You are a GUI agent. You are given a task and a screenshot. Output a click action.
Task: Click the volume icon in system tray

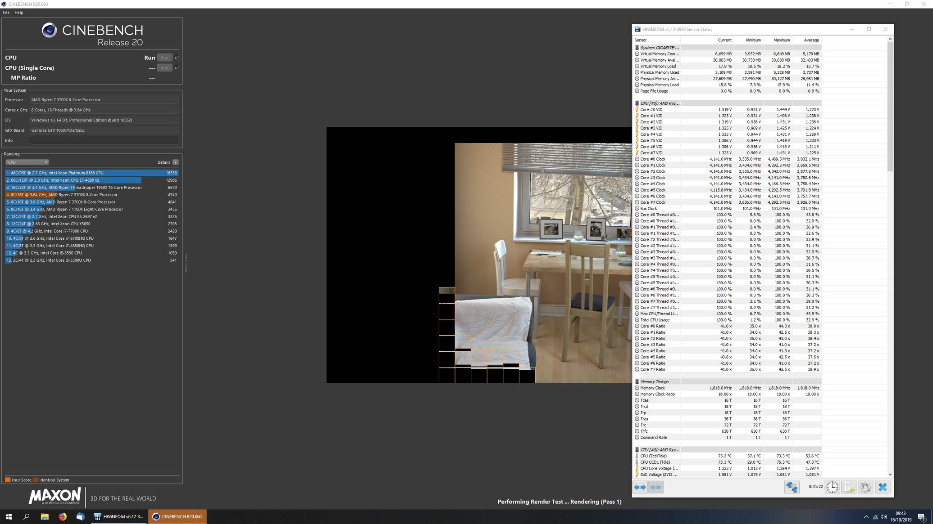click(x=883, y=516)
